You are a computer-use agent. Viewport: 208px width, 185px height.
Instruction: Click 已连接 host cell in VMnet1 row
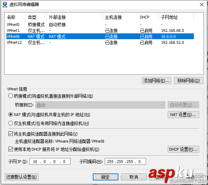(x=111, y=30)
